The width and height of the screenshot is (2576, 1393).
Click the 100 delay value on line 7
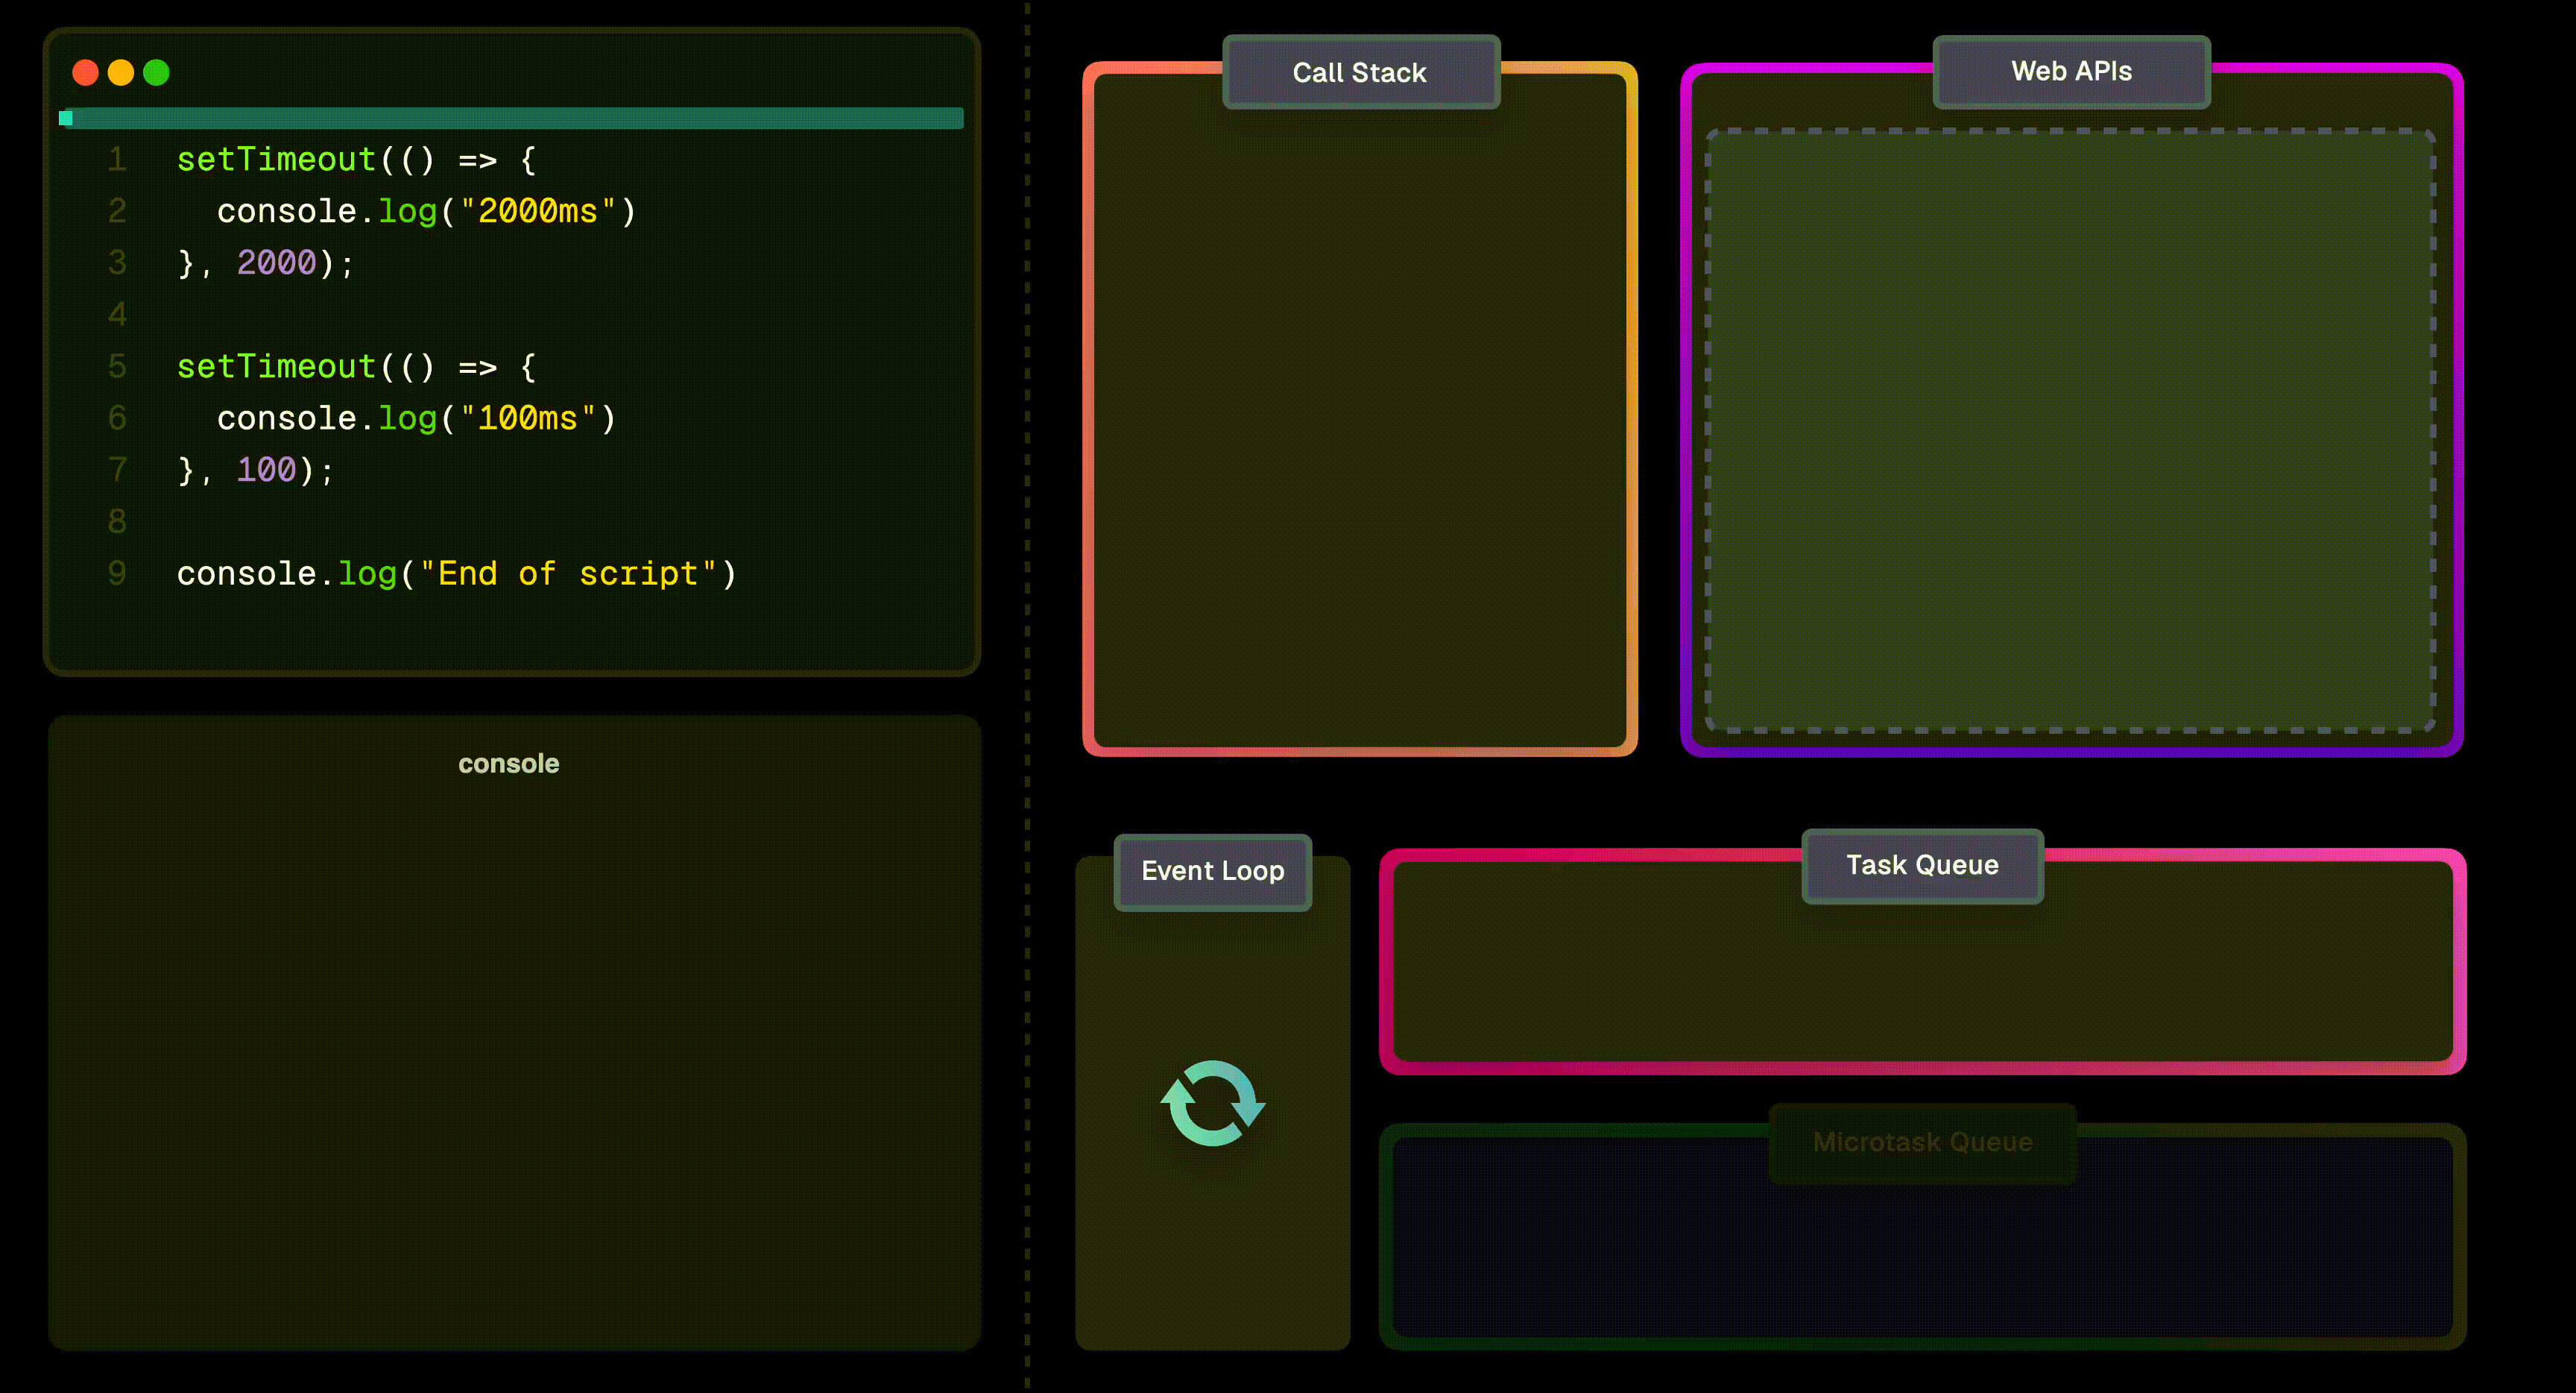[x=266, y=469]
